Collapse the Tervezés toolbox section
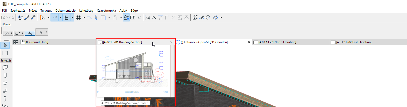Image resolution: width=407 pixels, height=107 pixels. click(x=6, y=60)
